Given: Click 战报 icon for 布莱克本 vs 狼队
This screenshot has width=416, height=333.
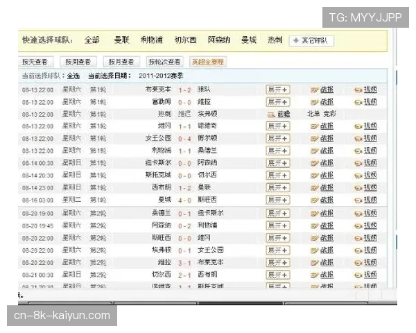Looking at the screenshot, I should point(314,90).
